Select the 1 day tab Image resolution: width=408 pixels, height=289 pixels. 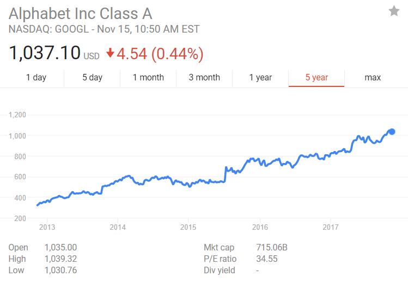[36, 77]
